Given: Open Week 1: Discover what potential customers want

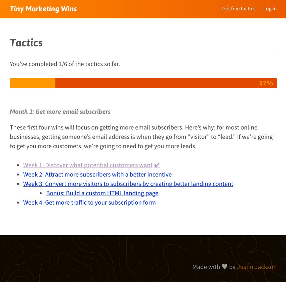Looking at the screenshot, I should (88, 165).
